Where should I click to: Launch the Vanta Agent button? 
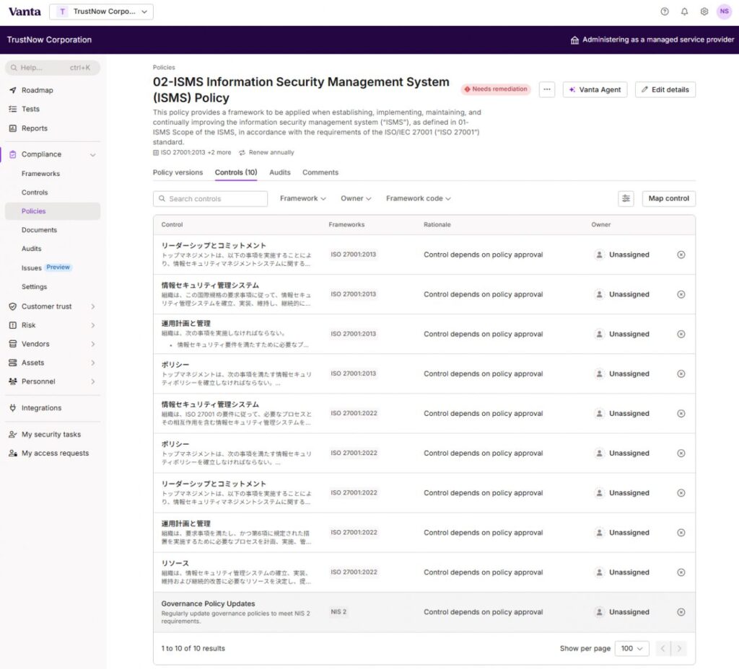pos(595,90)
